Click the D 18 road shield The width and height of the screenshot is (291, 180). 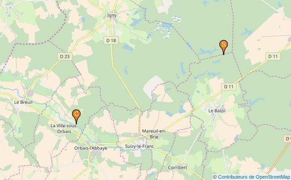tap(111, 40)
